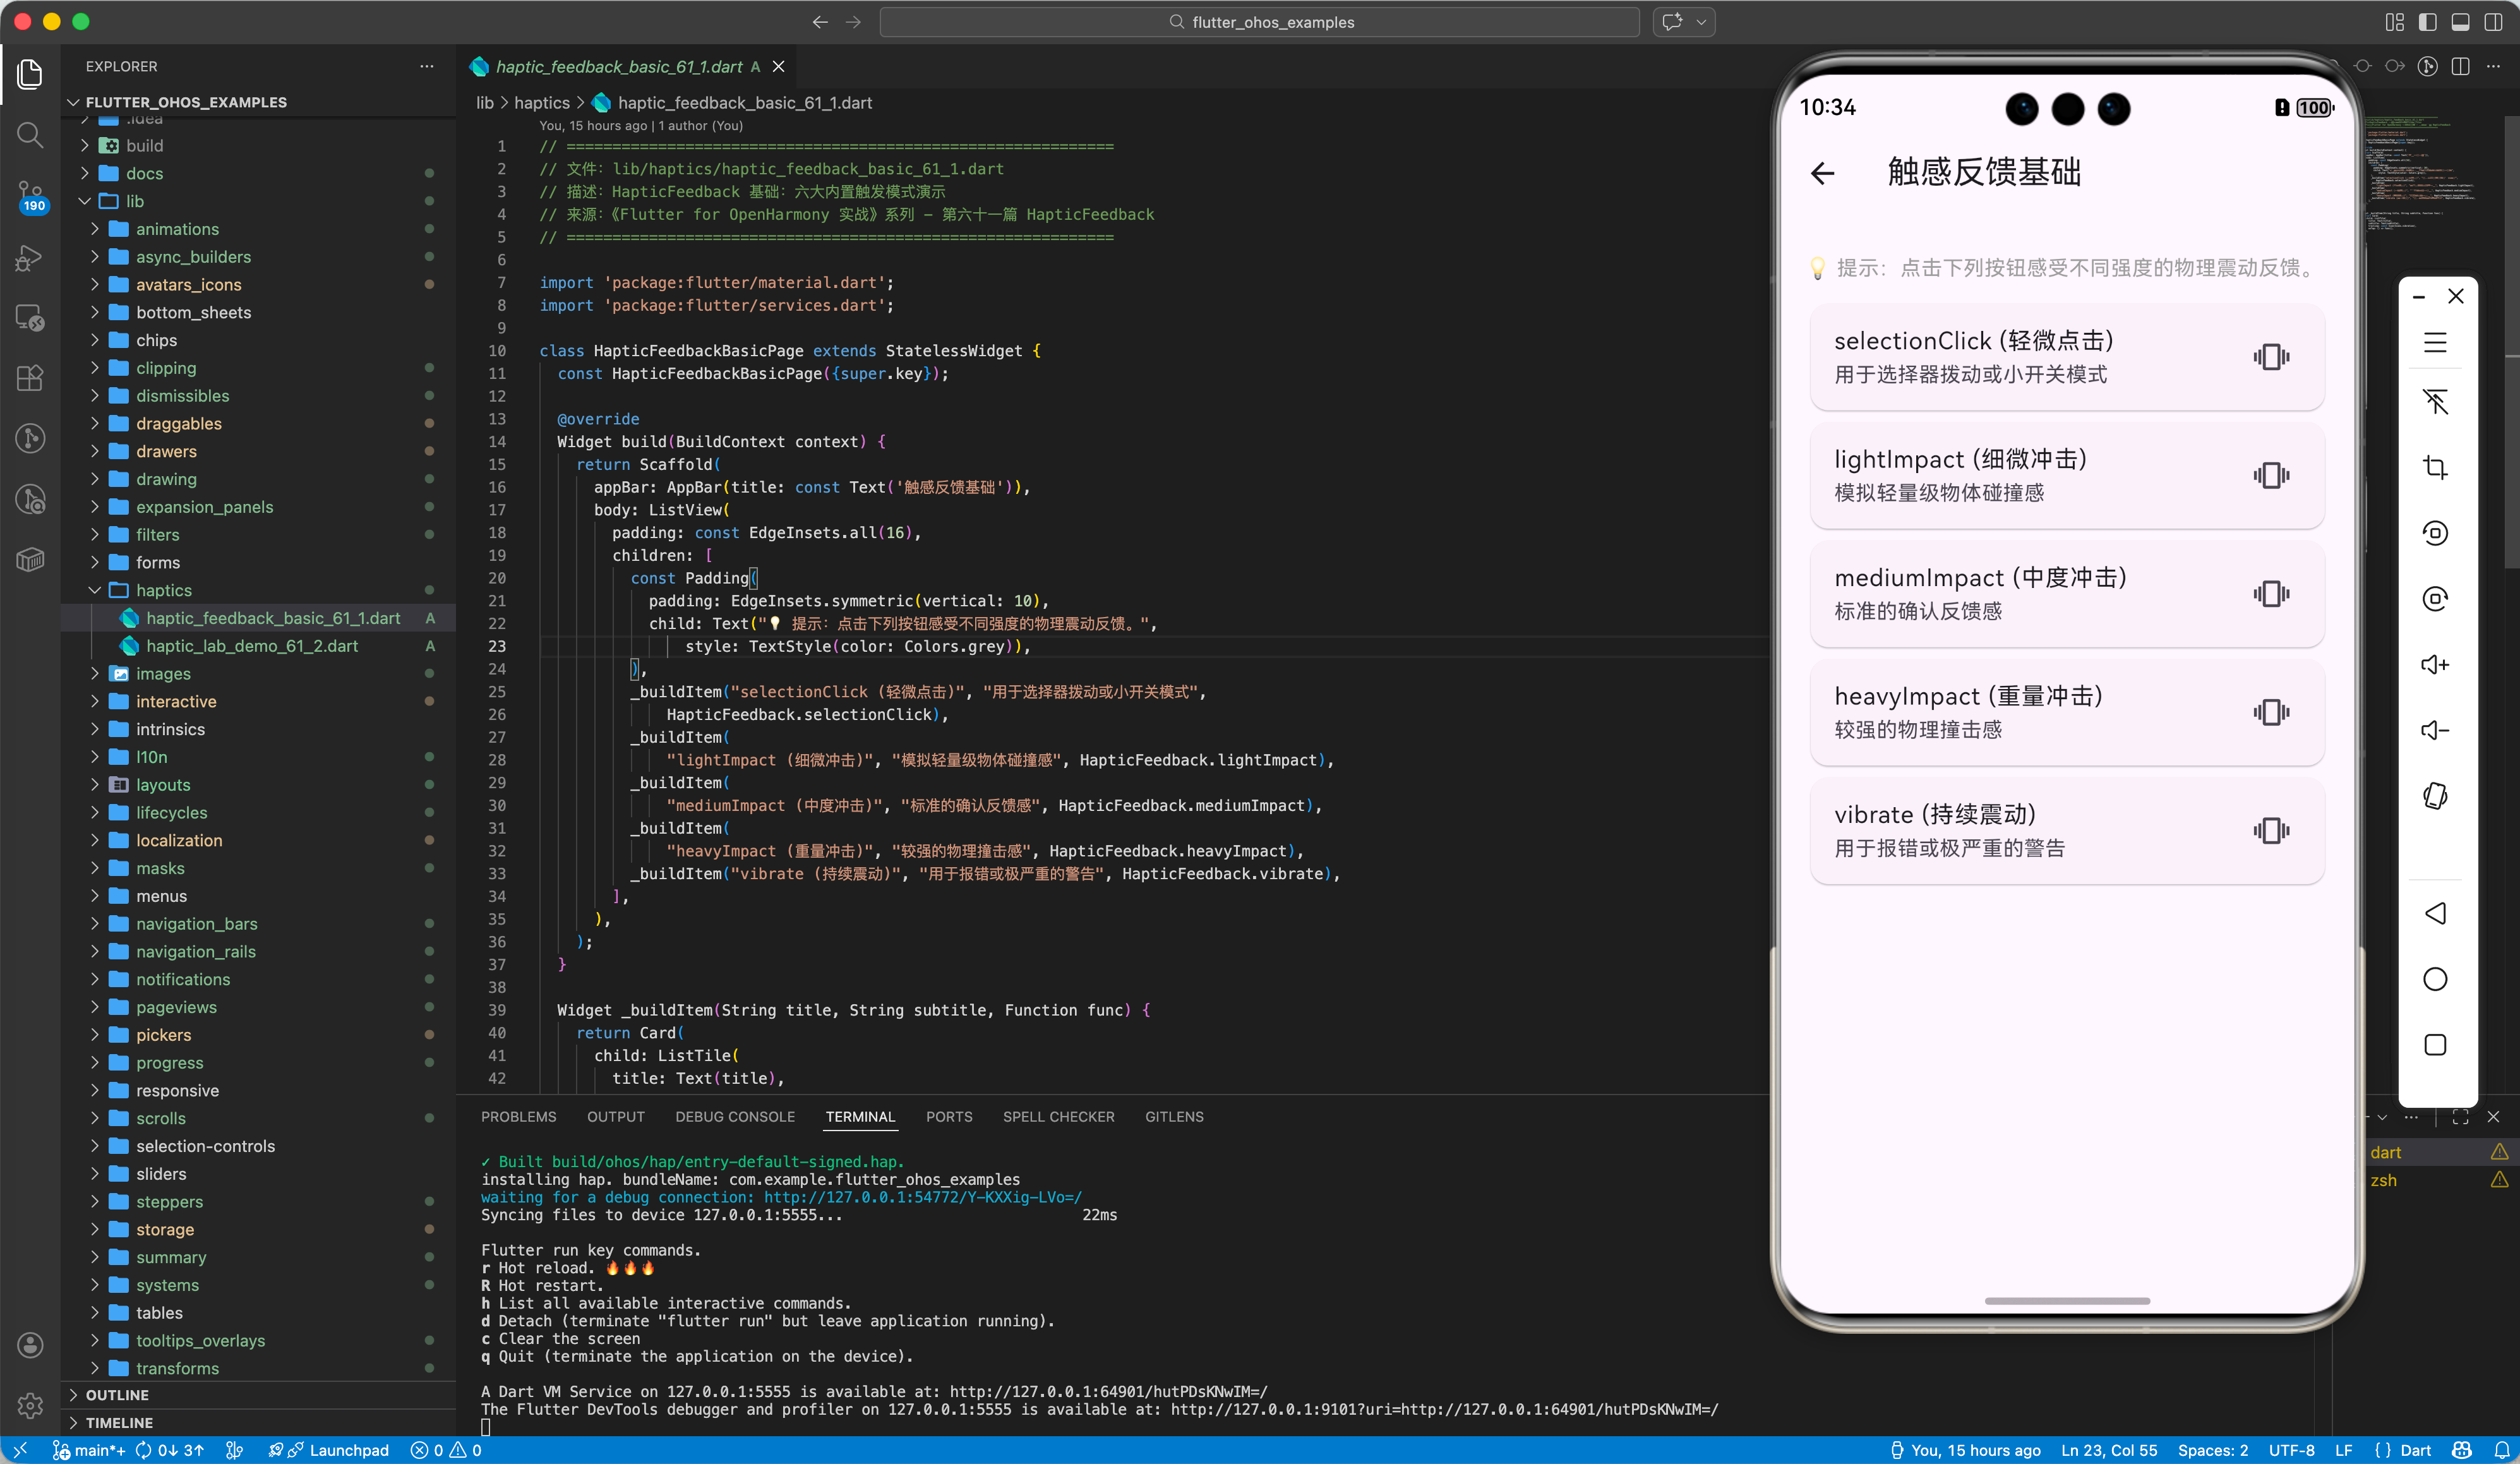
Task: Click emulator volume up button
Action: (2434, 665)
